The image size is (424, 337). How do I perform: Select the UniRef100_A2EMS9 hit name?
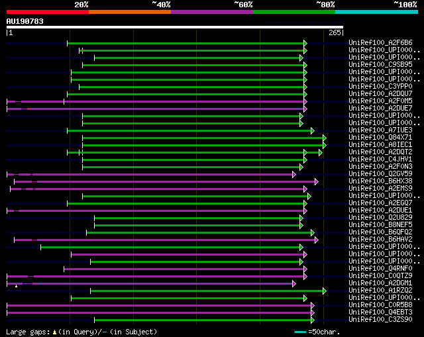tap(380, 189)
